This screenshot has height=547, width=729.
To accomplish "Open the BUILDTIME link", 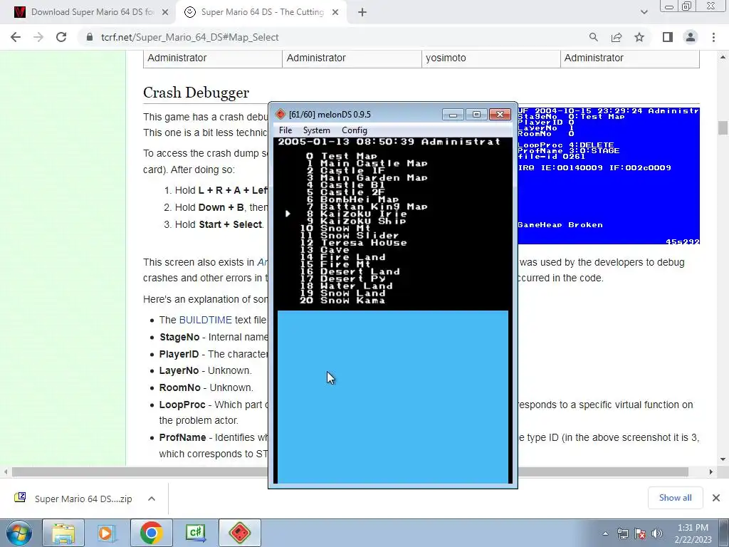I will tap(206, 320).
